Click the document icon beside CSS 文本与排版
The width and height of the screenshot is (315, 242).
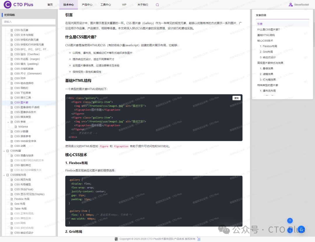tap(12, 35)
